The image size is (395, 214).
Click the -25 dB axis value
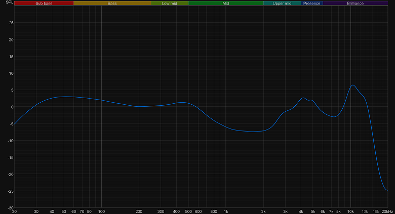[10, 191]
